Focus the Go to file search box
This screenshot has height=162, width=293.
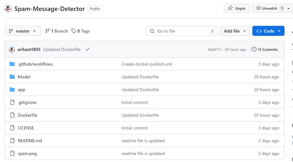(x=181, y=31)
